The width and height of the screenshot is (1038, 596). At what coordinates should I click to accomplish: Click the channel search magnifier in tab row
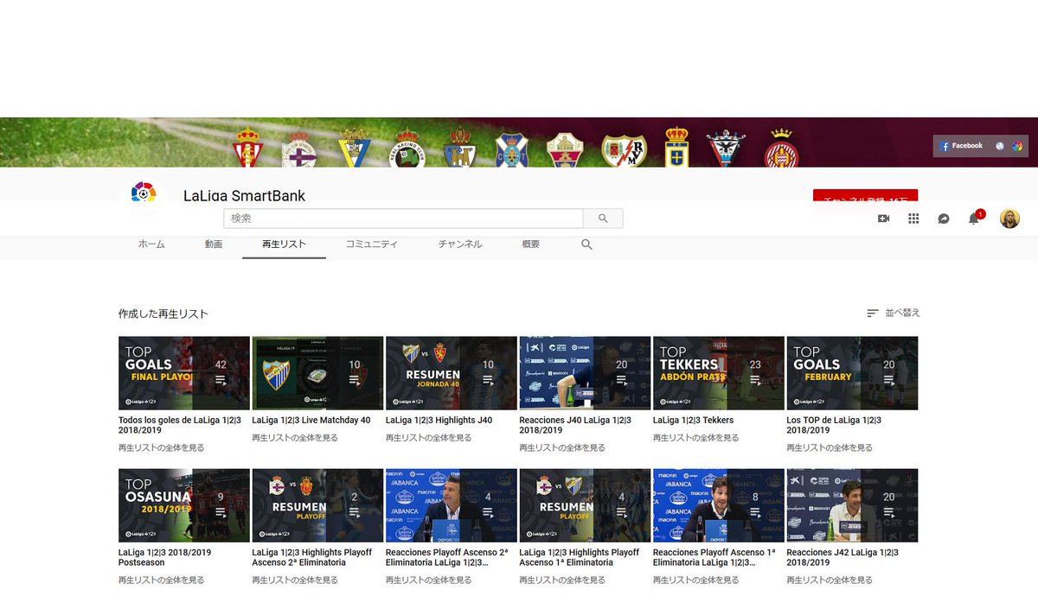pos(586,244)
